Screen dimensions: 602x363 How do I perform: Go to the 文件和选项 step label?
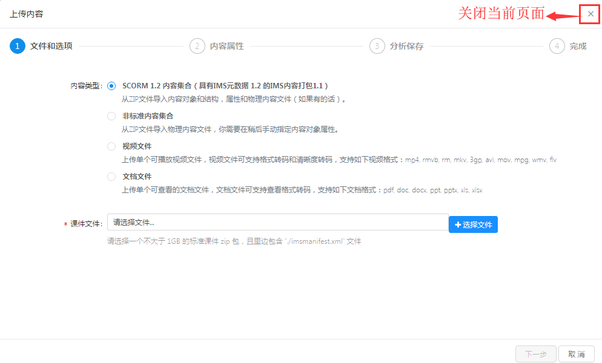point(51,46)
